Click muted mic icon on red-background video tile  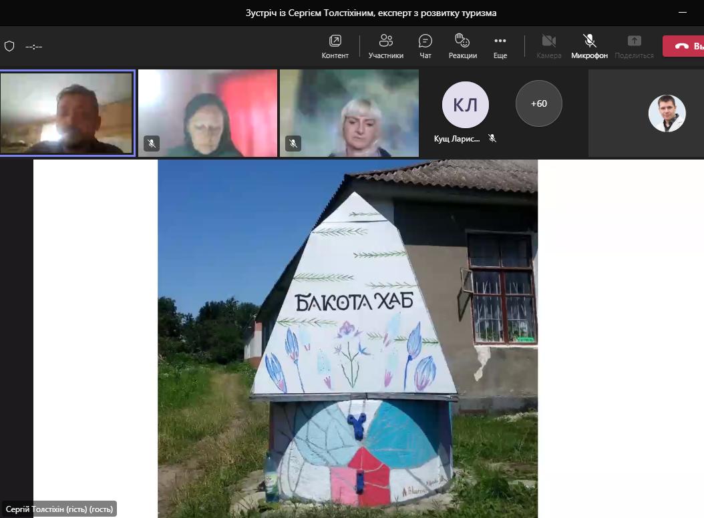(x=152, y=143)
